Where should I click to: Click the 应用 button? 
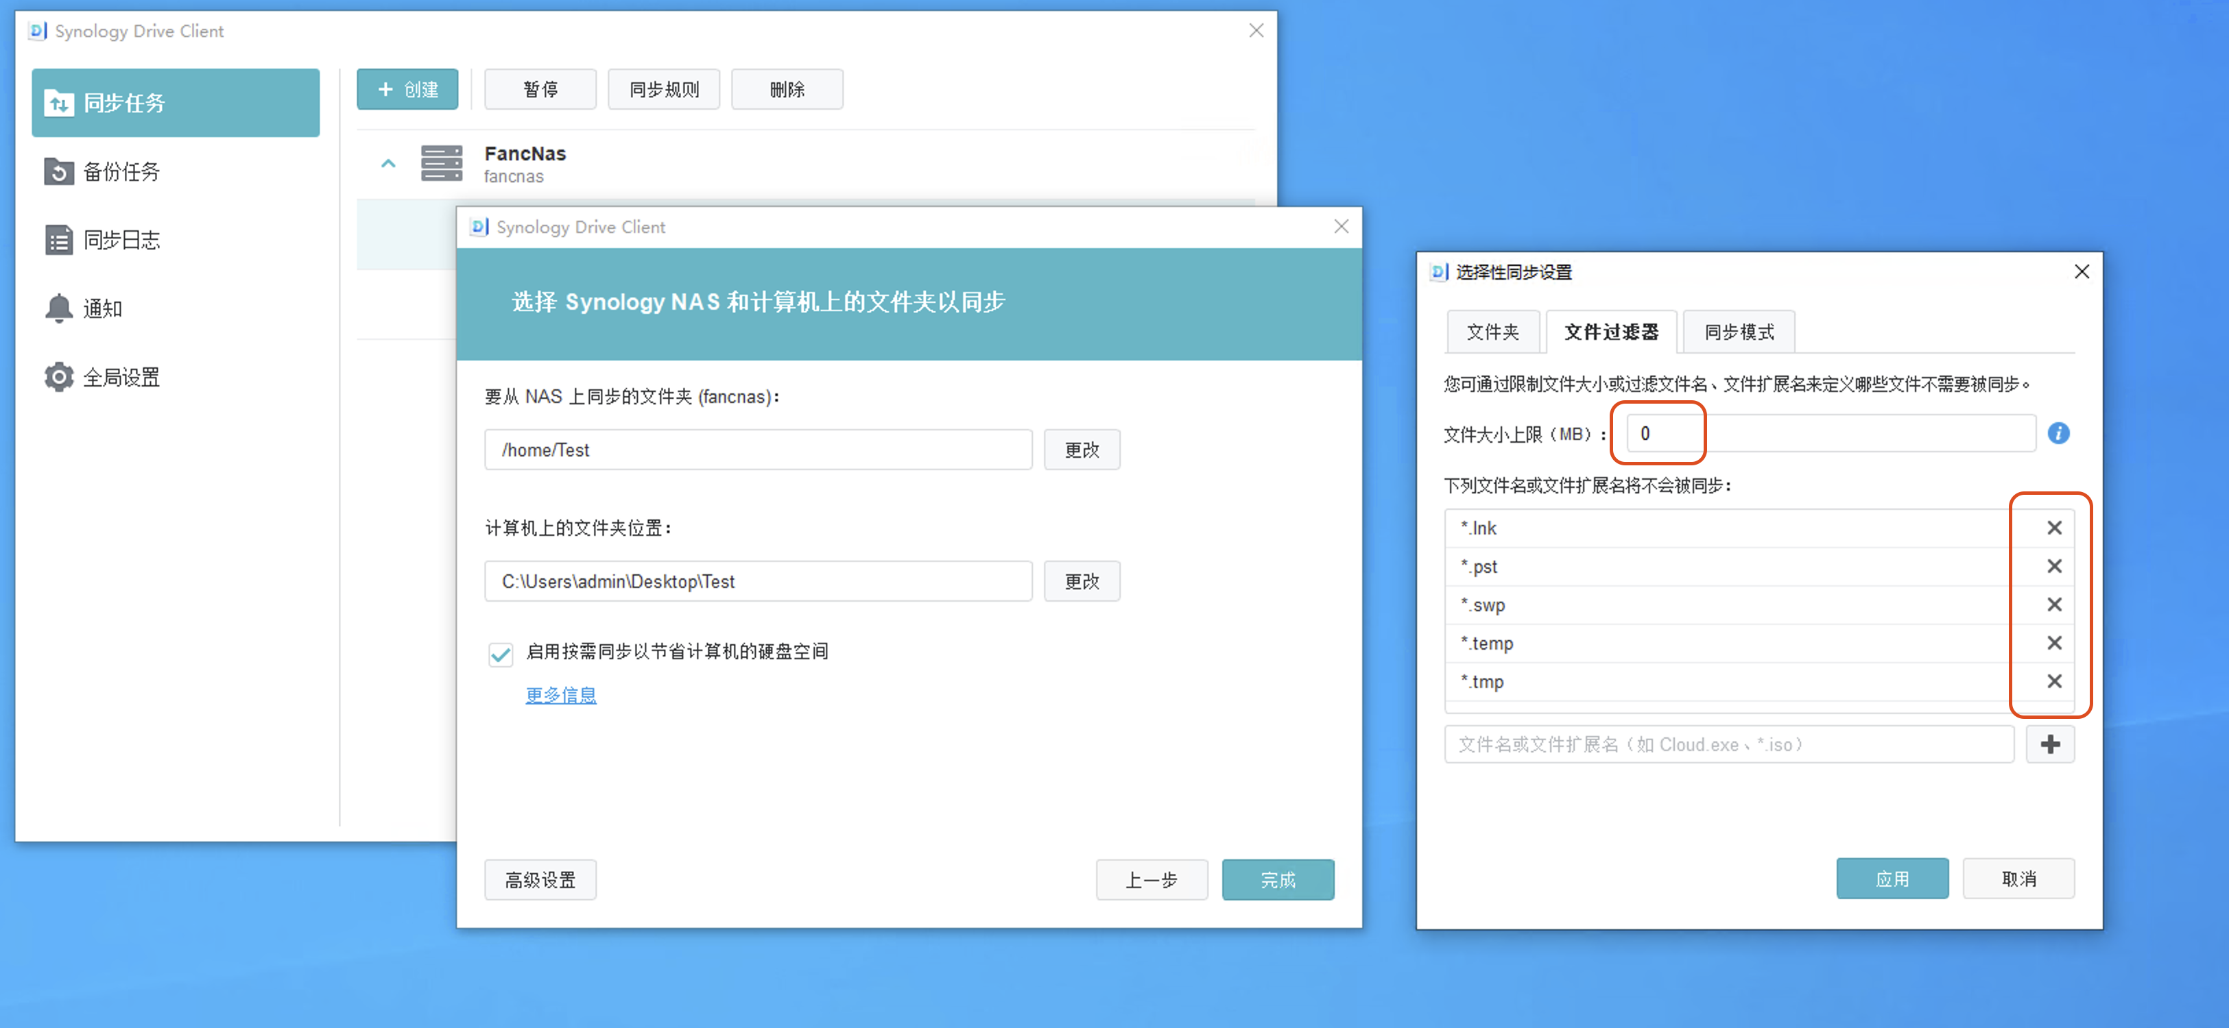coord(1892,879)
